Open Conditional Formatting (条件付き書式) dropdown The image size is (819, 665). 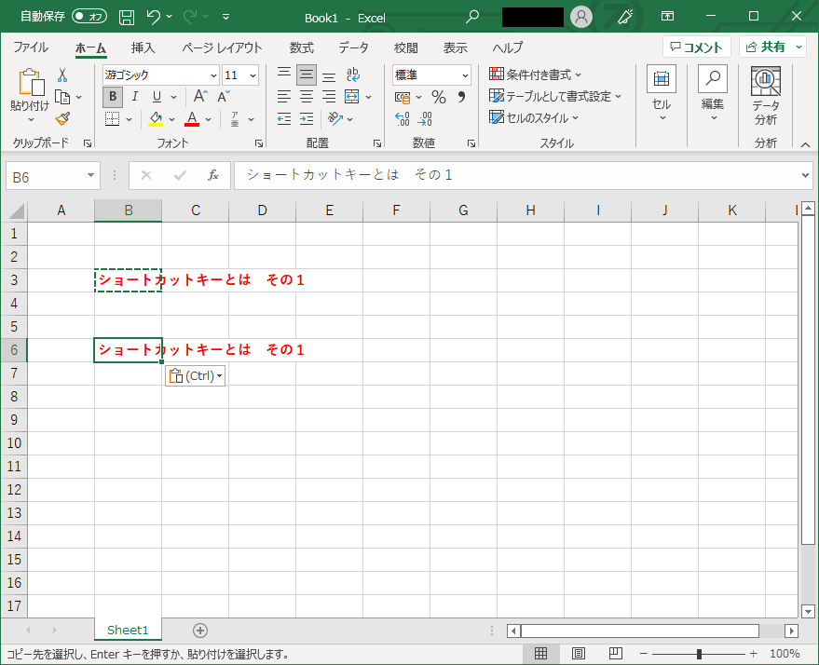point(535,75)
